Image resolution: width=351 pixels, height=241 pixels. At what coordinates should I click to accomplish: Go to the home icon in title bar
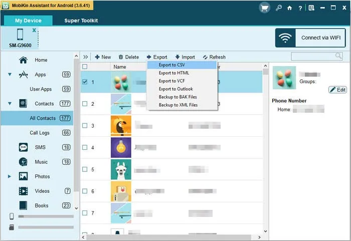290,8
